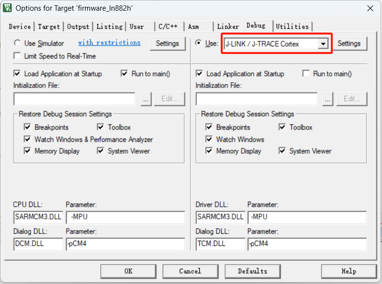The image size is (382, 284).
Task: Toggle simulator System Viewer checkbox
Action: click(100, 151)
